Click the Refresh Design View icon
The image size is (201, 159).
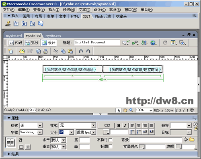pyautogui.click(x=165, y=43)
